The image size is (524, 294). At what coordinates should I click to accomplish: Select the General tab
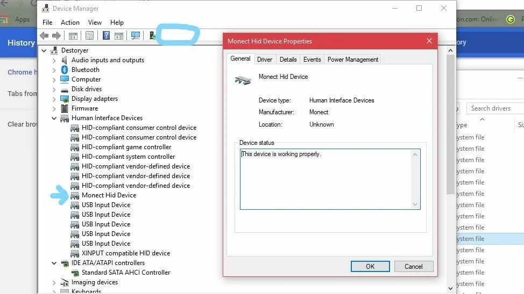point(240,58)
